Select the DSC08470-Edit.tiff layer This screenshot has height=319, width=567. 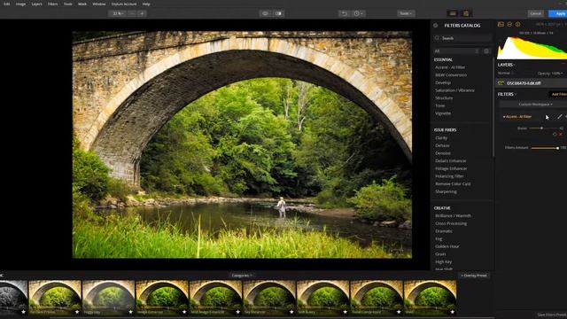pyautogui.click(x=532, y=83)
